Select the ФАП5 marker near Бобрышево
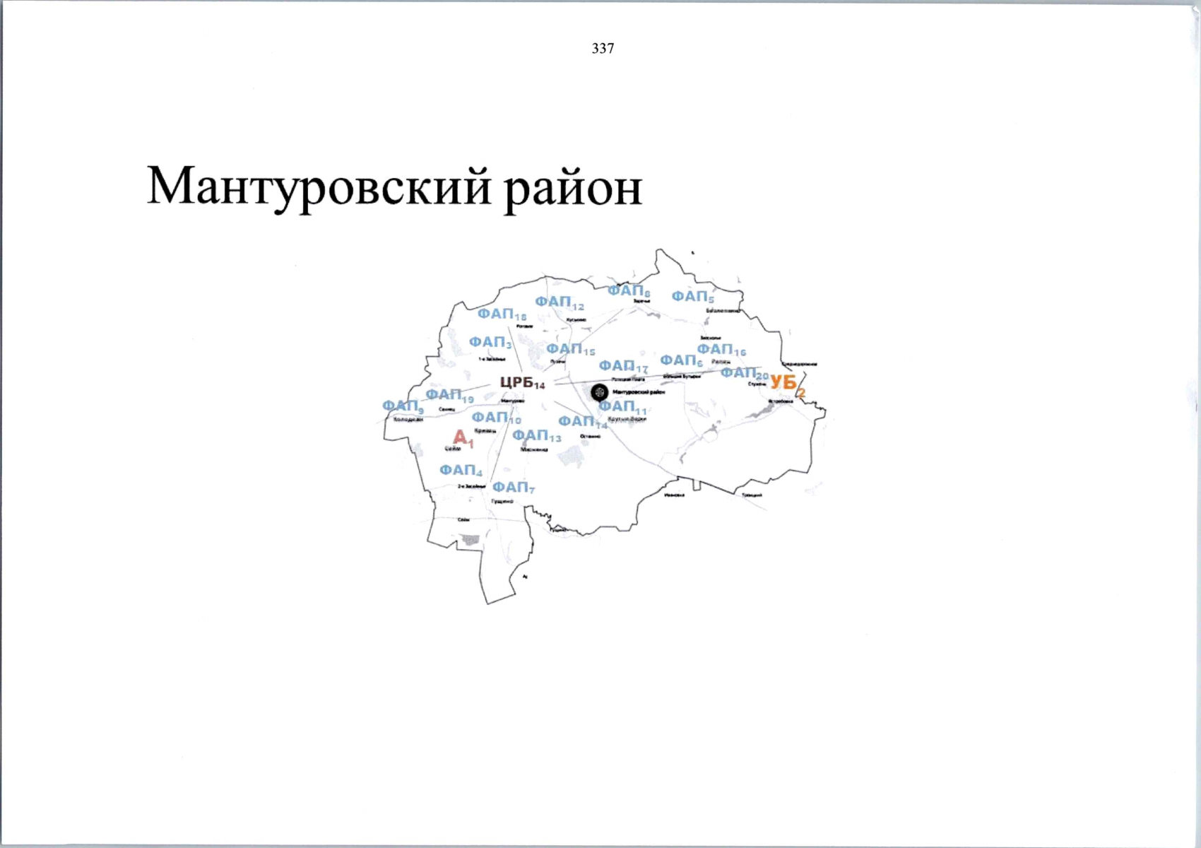Image resolution: width=1201 pixels, height=848 pixels. pos(691,295)
